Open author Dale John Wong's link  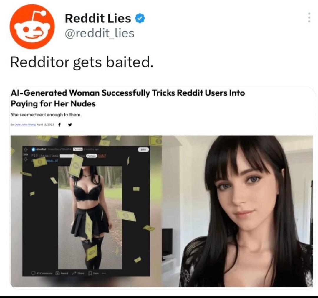[24, 125]
